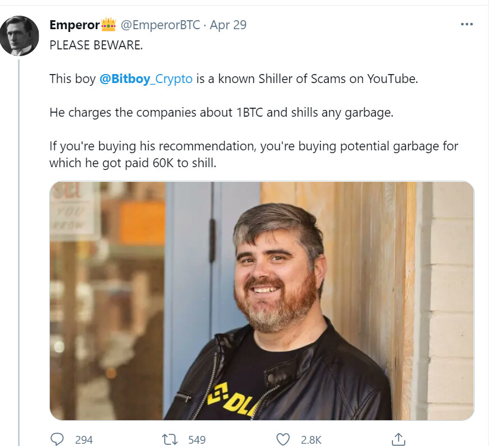Click the PLEASE BEWARE text line
This screenshot has width=495, height=446.
coord(96,45)
